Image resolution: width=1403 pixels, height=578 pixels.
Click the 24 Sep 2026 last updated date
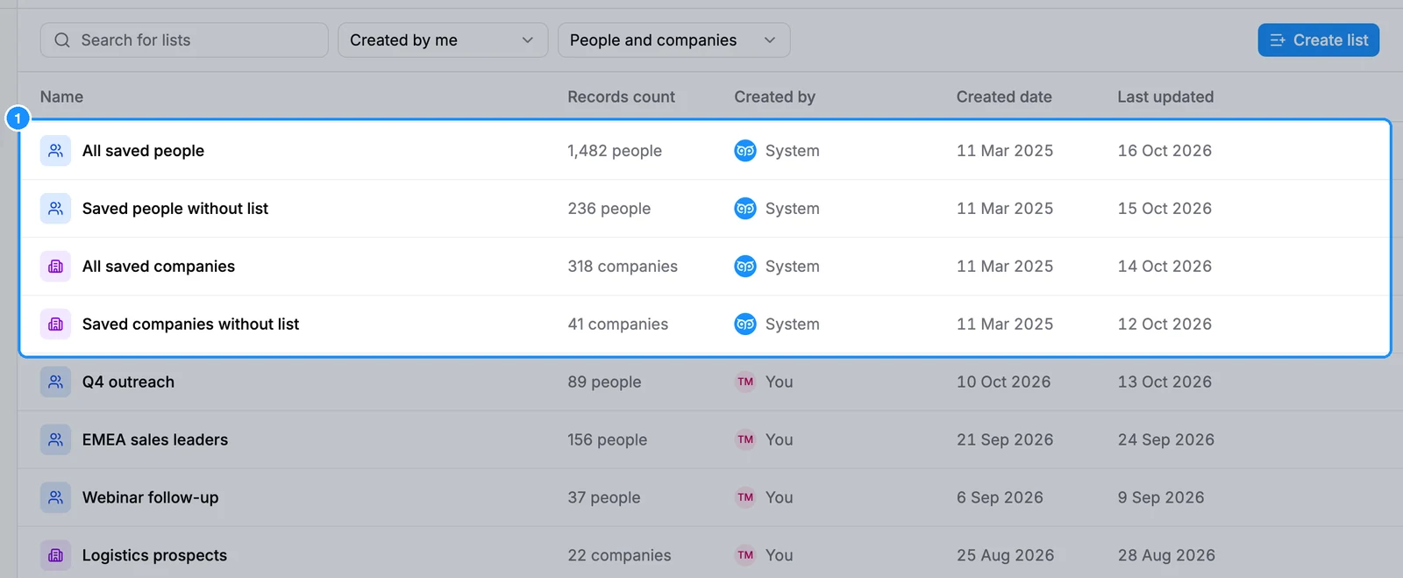pyautogui.click(x=1166, y=440)
